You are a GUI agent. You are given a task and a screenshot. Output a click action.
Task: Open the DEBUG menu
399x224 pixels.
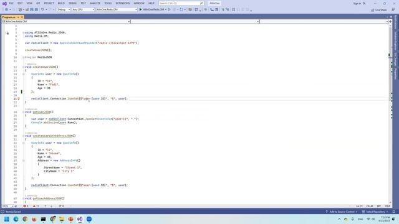[72, 3]
